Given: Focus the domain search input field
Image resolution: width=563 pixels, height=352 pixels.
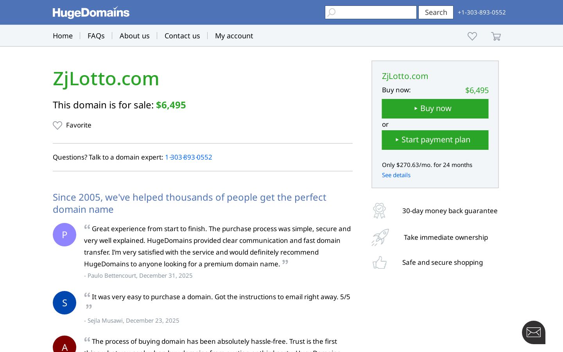Looking at the screenshot, I should pos(371,13).
